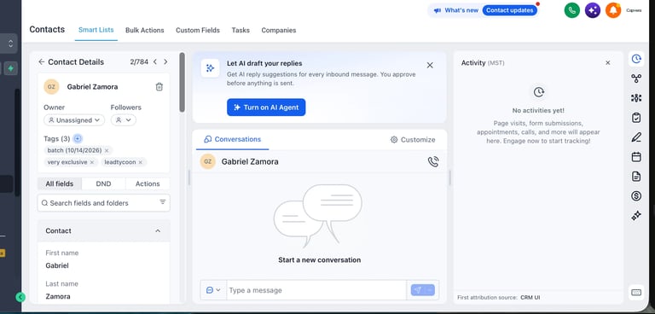Screen dimensions: 655x314
Task: Go back using Contact Details arrow
Action: click(41, 62)
